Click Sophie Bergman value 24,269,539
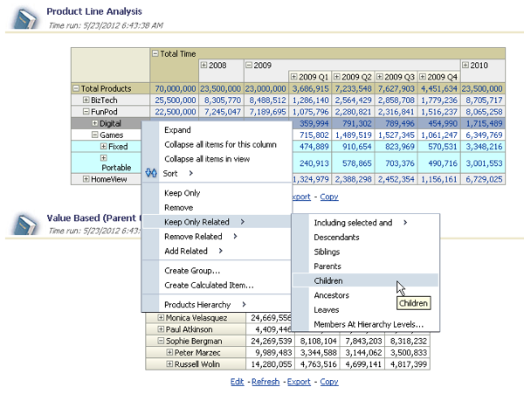The width and height of the screenshot is (524, 394). [272, 341]
